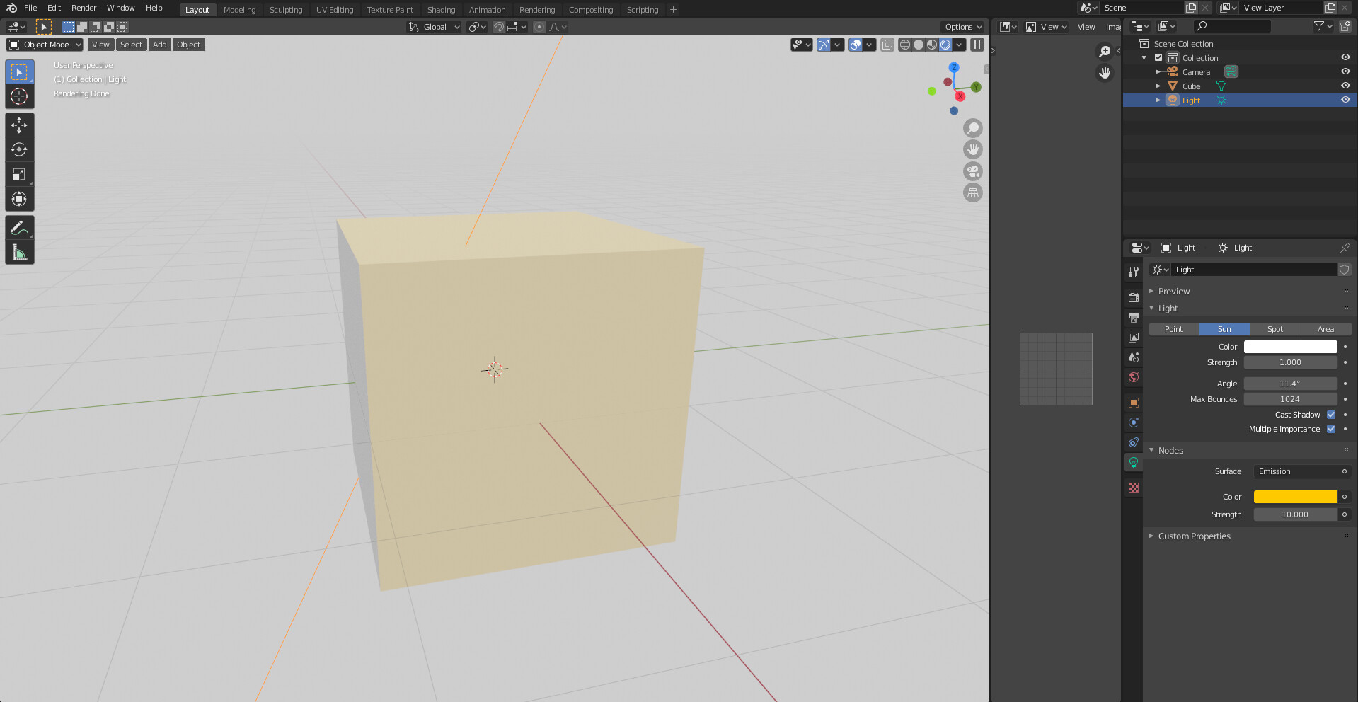Open Texture properties checker tab
The width and height of the screenshot is (1358, 702).
[x=1134, y=488]
